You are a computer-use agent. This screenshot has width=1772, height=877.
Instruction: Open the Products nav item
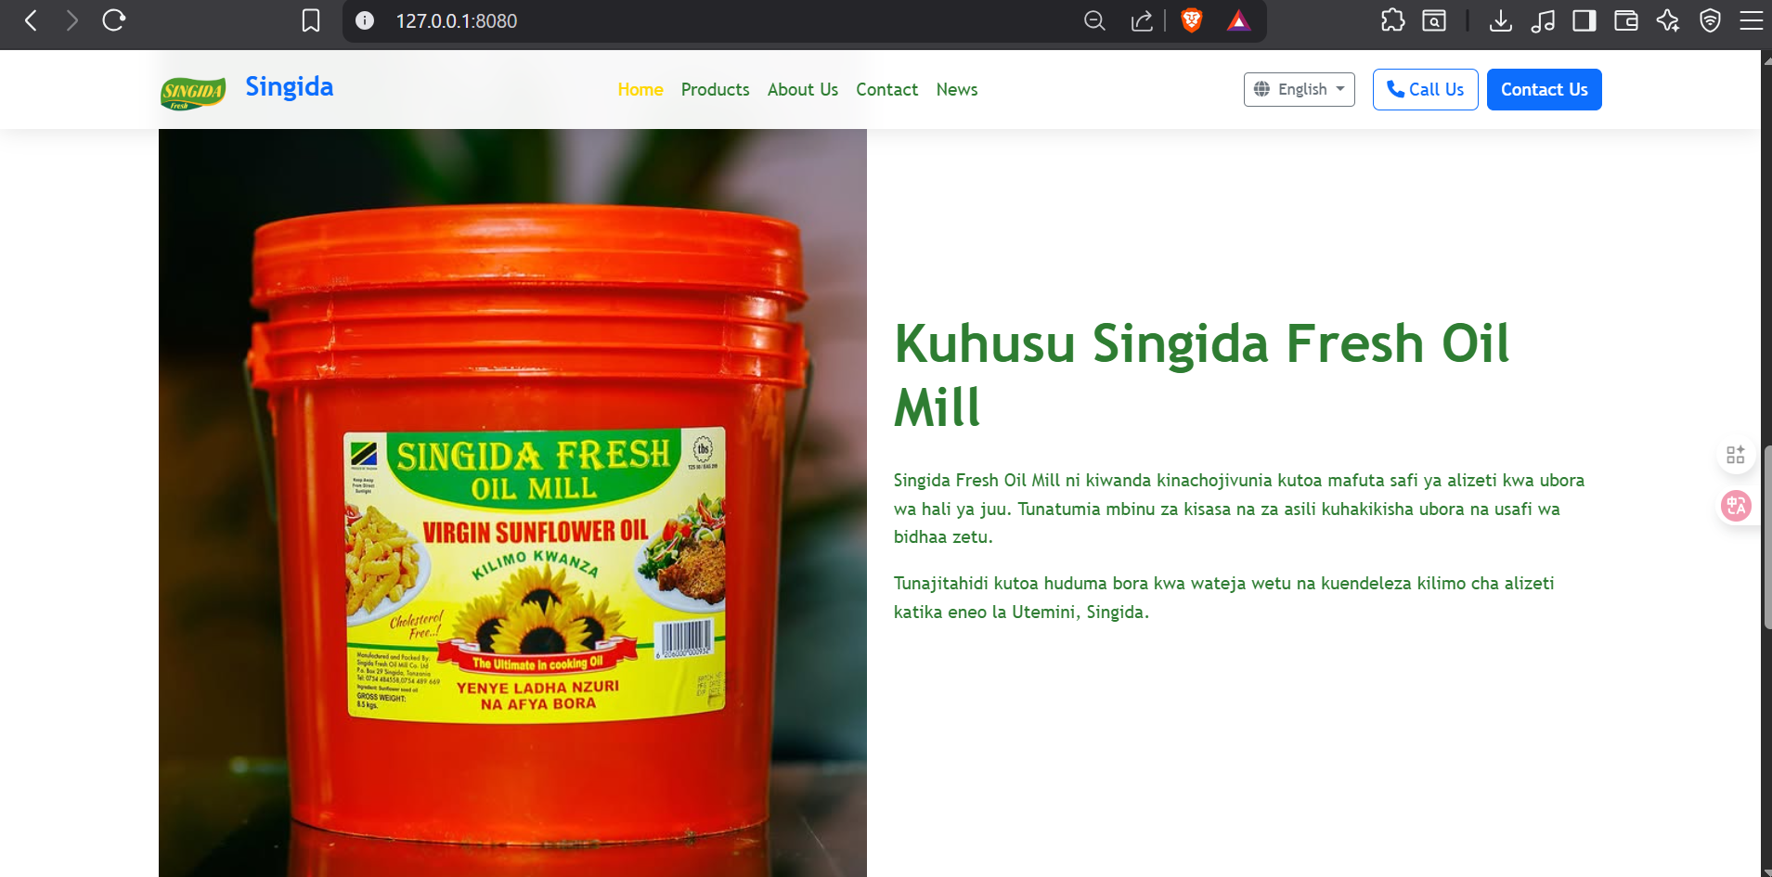[x=715, y=89]
